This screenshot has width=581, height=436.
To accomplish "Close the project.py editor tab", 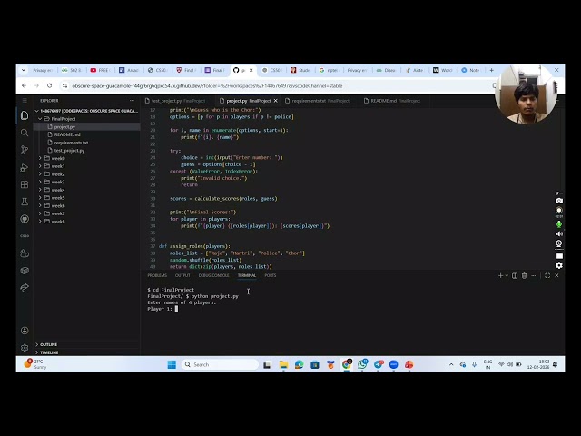I will point(275,101).
